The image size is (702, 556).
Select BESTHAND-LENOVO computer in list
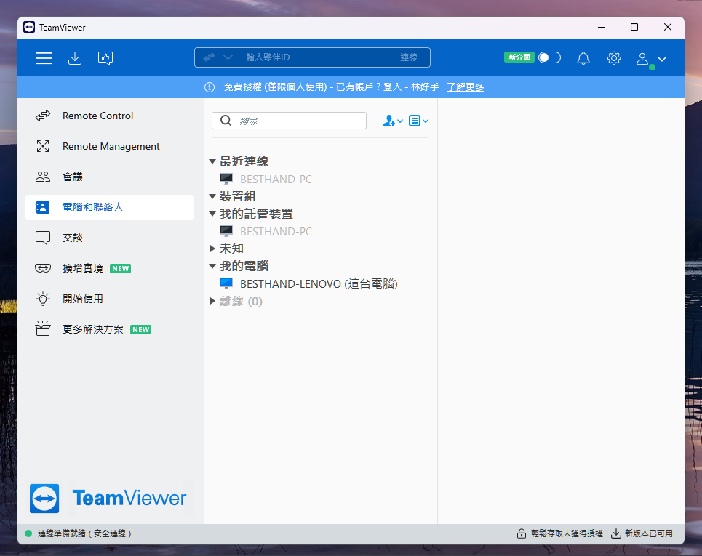(318, 283)
